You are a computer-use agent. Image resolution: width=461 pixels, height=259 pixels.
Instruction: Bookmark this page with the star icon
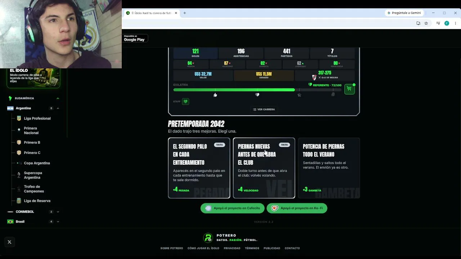(426, 23)
